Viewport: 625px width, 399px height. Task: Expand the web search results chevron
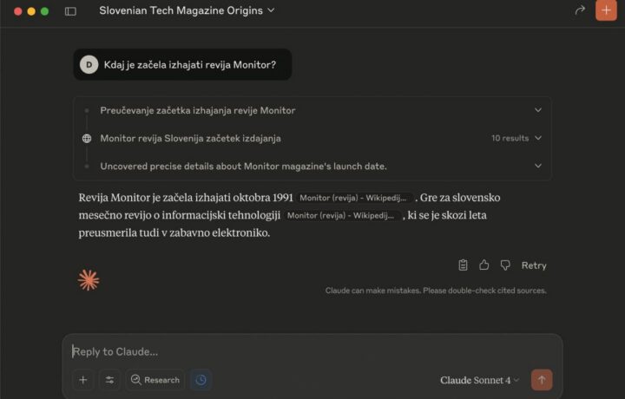point(538,138)
